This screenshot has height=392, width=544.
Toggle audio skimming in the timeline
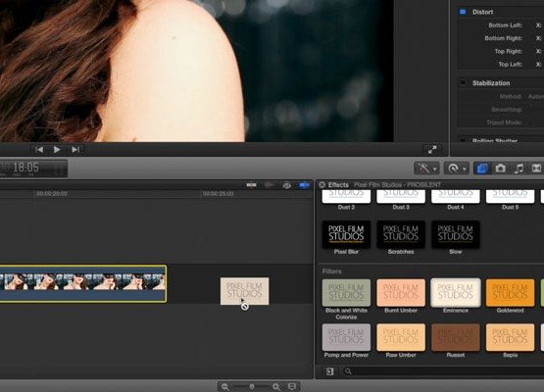point(269,185)
